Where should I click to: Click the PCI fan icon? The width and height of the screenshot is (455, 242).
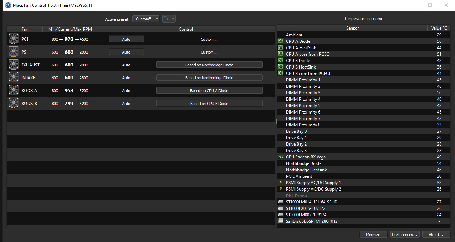14,39
